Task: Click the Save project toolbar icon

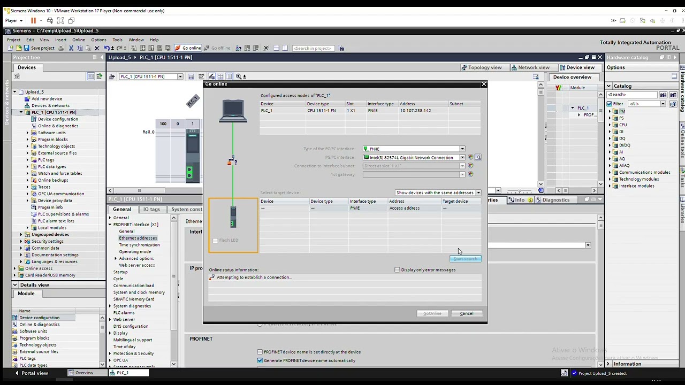Action: point(39,48)
